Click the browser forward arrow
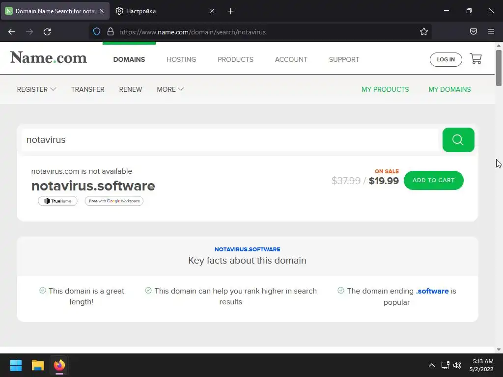 pos(29,32)
